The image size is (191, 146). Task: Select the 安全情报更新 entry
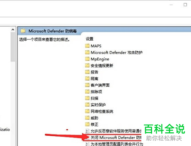[102, 66]
